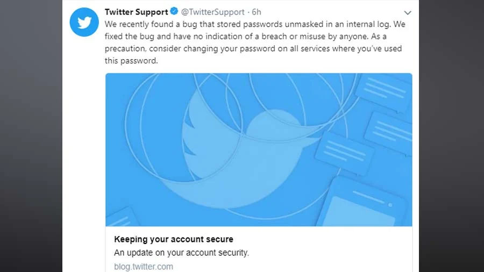484x272 pixels.
Task: Click the dark background left of tweet
Action: pyautogui.click(x=31, y=136)
